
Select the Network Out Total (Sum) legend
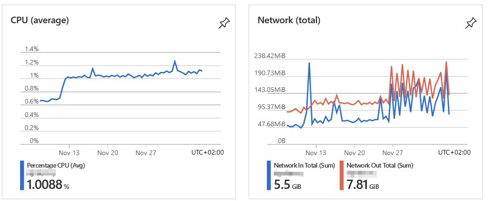[x=380, y=165]
